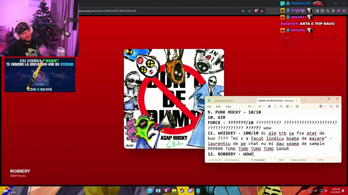Open the File menu in Notepad
The image size is (348, 195).
click(x=209, y=106)
